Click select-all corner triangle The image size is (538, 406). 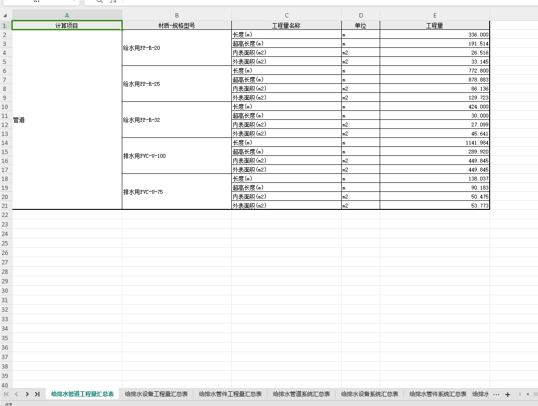[x=5, y=16]
